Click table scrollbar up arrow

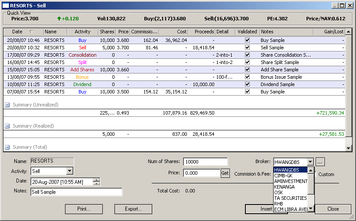[348, 32]
